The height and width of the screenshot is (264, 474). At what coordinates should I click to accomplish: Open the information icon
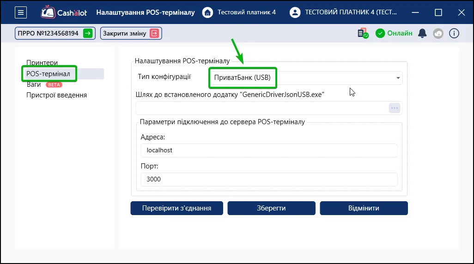click(x=454, y=33)
